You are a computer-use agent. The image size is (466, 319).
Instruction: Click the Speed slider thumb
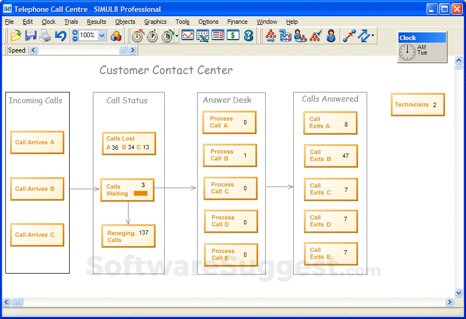[x=123, y=50]
